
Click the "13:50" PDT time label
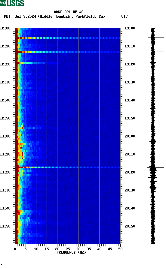pos(5,226)
